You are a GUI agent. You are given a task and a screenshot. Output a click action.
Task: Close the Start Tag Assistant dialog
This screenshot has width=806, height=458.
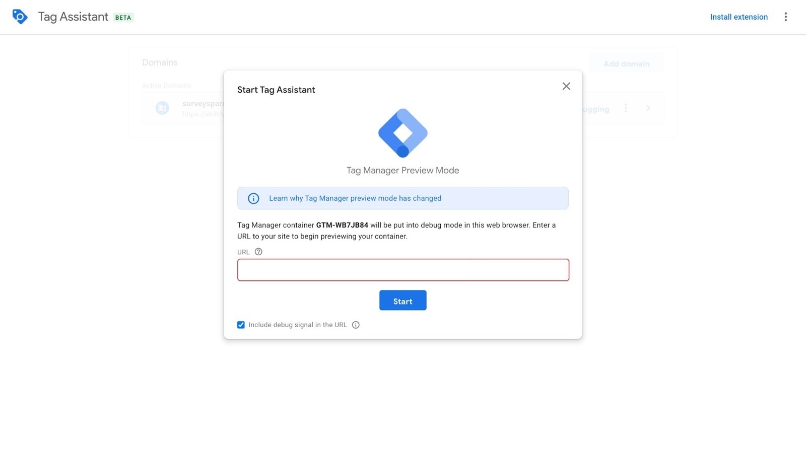pyautogui.click(x=566, y=87)
